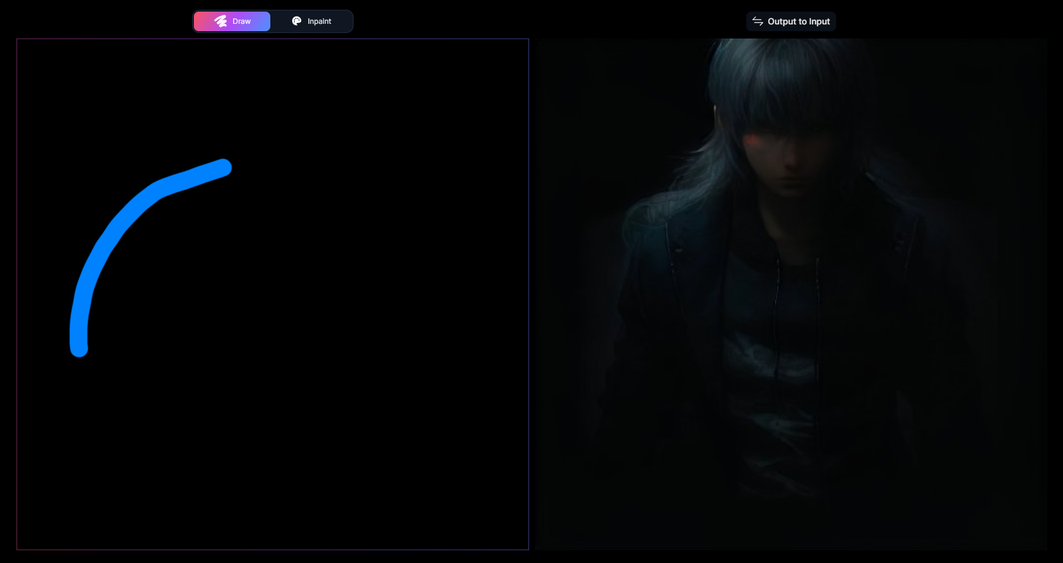Click the palette icon on Inpaint tab

click(x=297, y=21)
